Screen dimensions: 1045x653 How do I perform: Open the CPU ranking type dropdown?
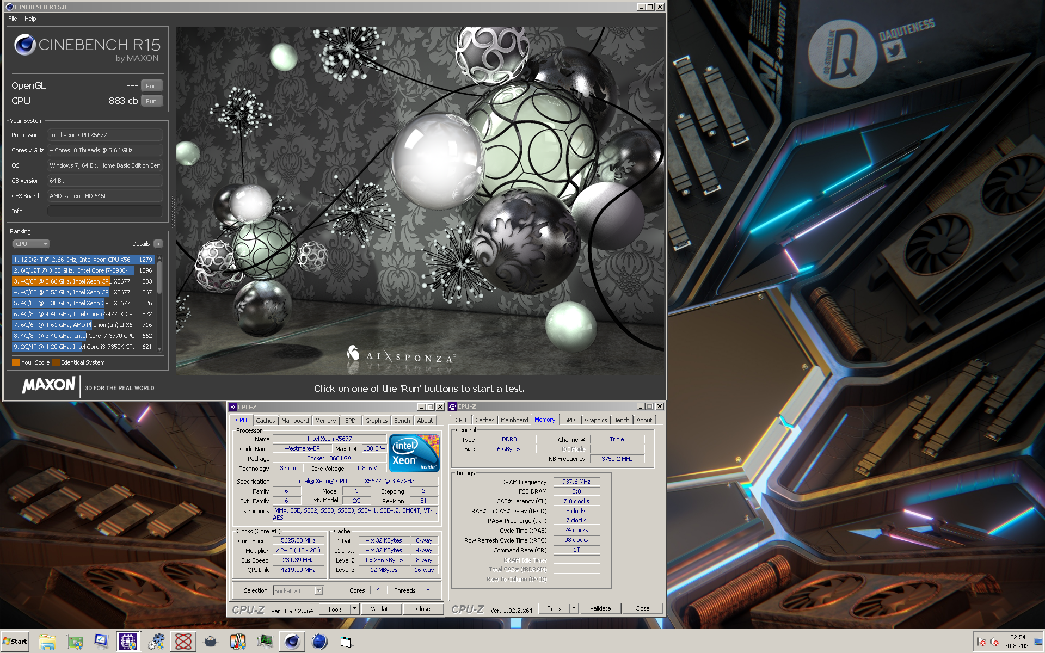(x=31, y=244)
